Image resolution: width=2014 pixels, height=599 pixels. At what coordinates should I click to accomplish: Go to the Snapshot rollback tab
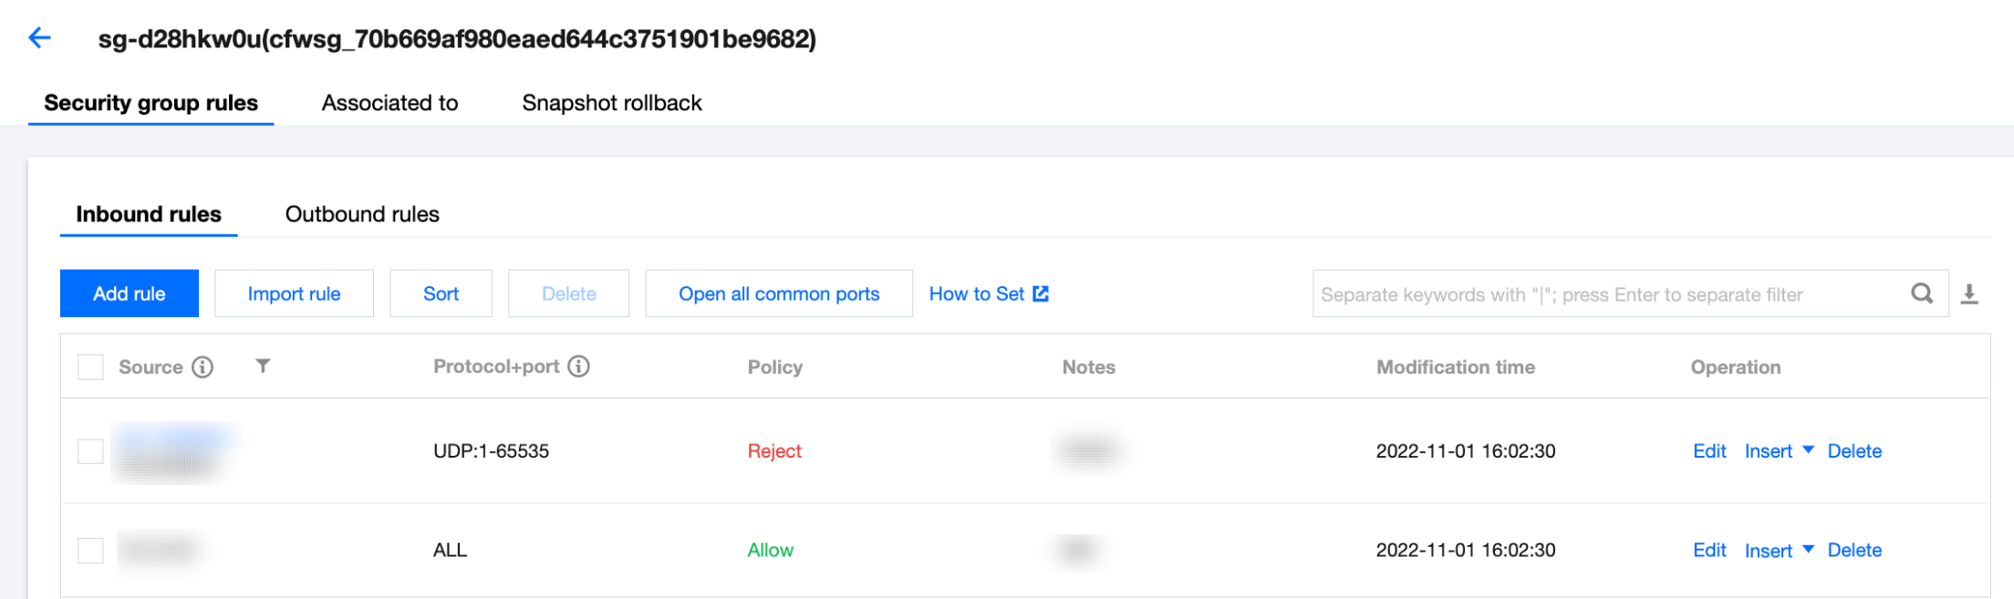[x=611, y=103]
